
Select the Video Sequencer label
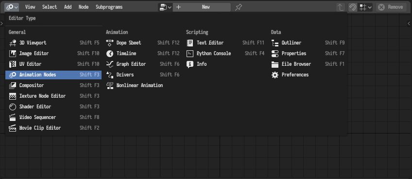pos(37,118)
